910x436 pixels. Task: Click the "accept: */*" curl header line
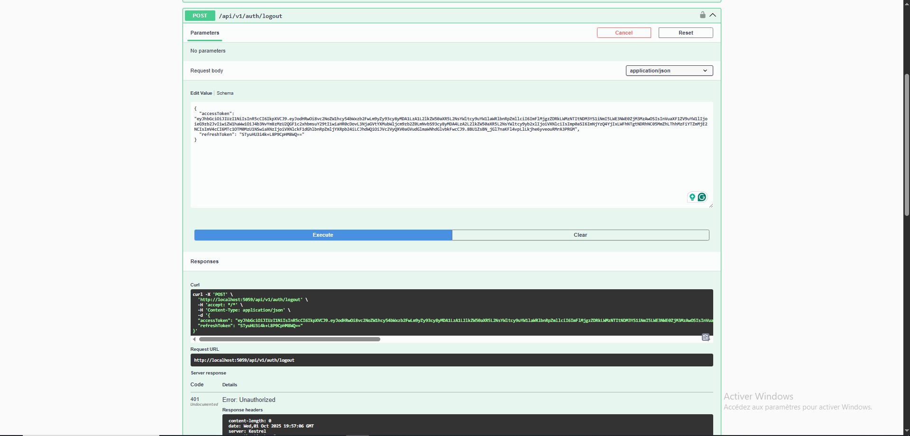[220, 305]
